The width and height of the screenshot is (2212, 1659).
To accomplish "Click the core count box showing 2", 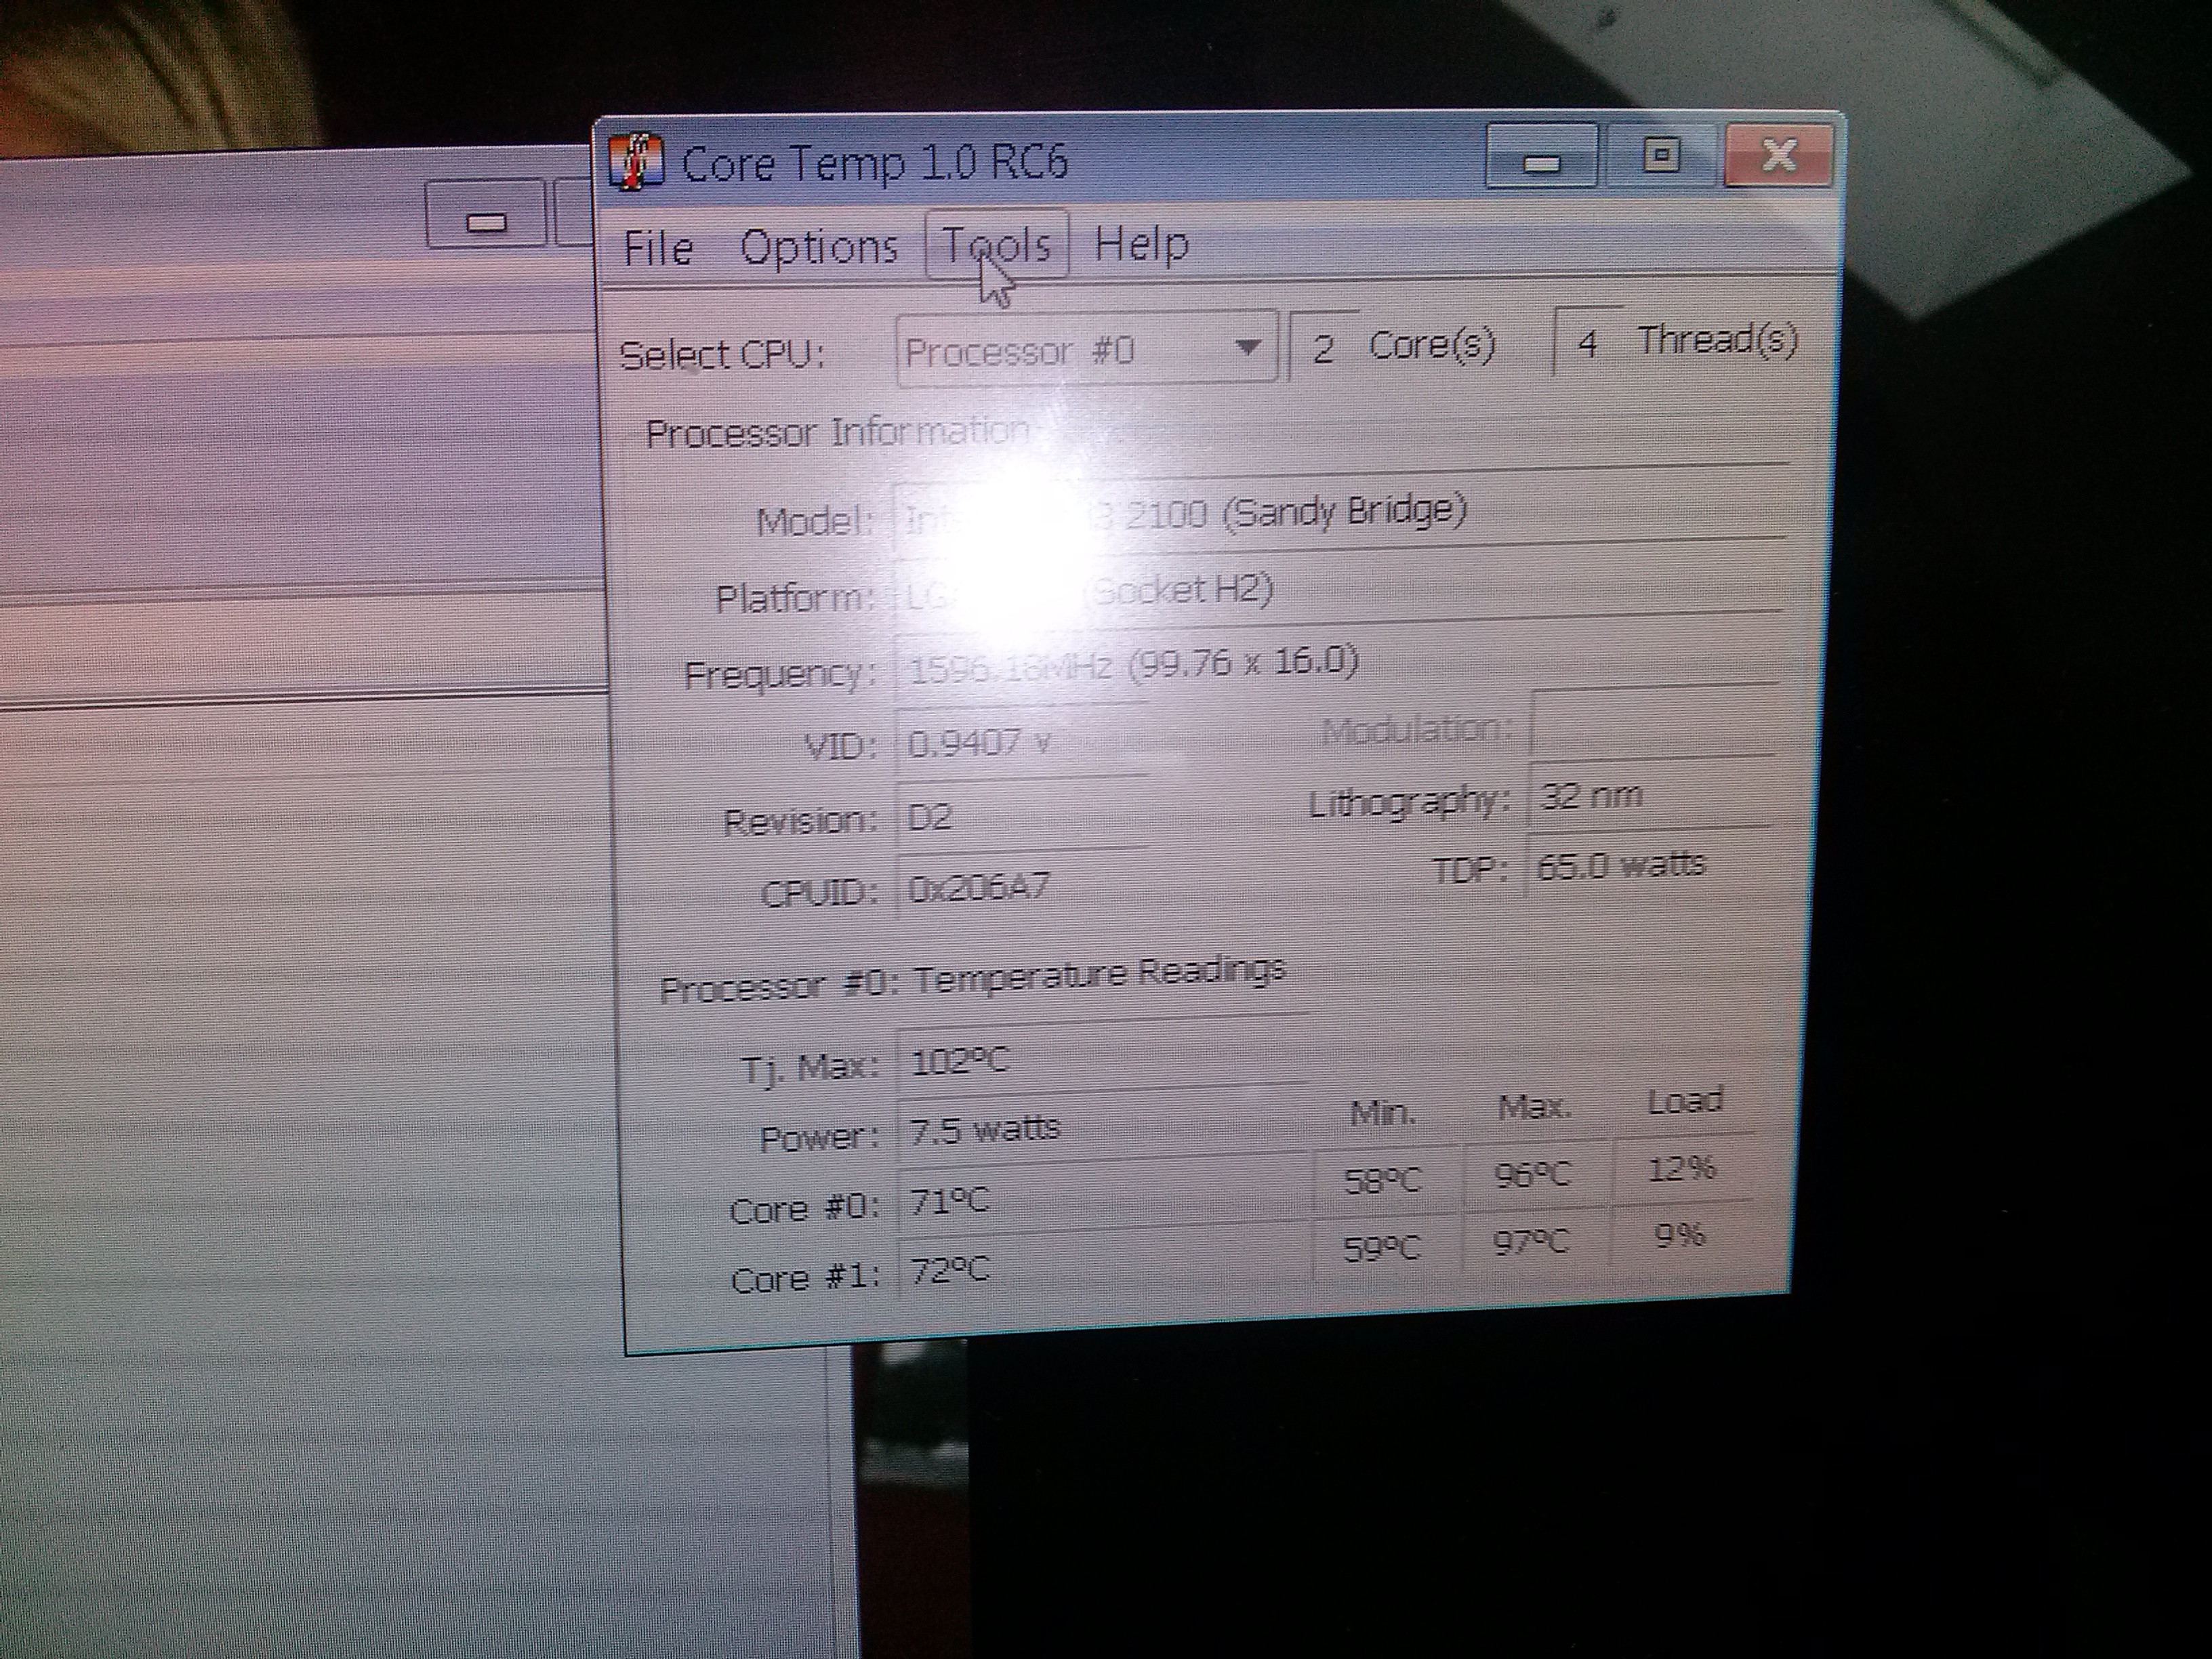I will [1324, 347].
